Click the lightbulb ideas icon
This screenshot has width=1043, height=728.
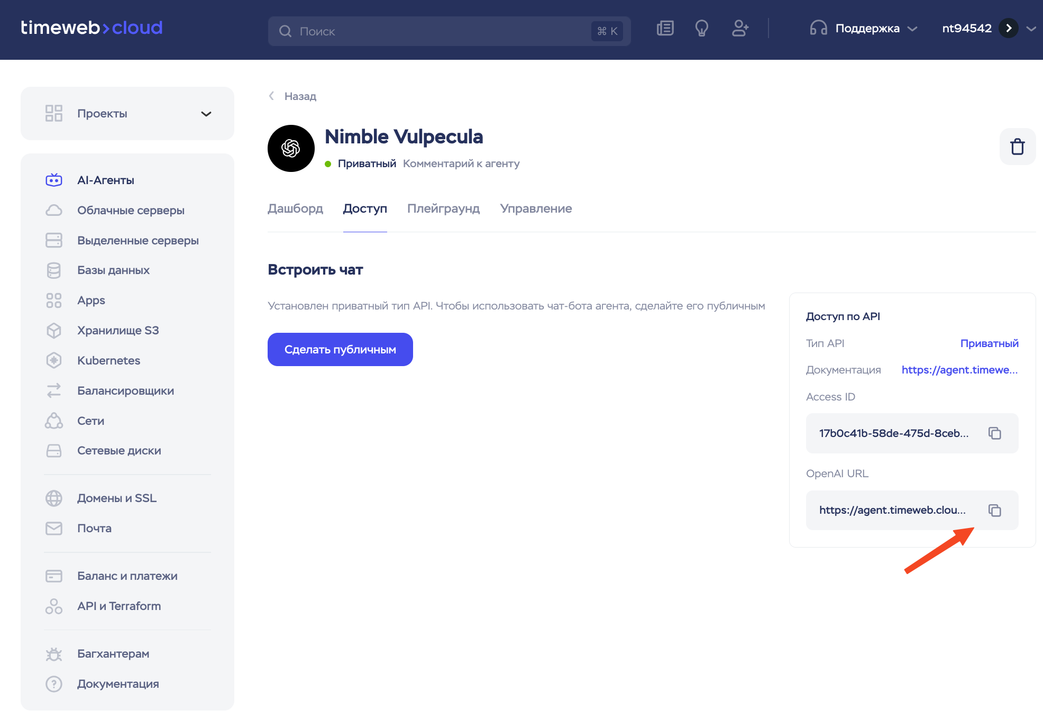pos(702,29)
